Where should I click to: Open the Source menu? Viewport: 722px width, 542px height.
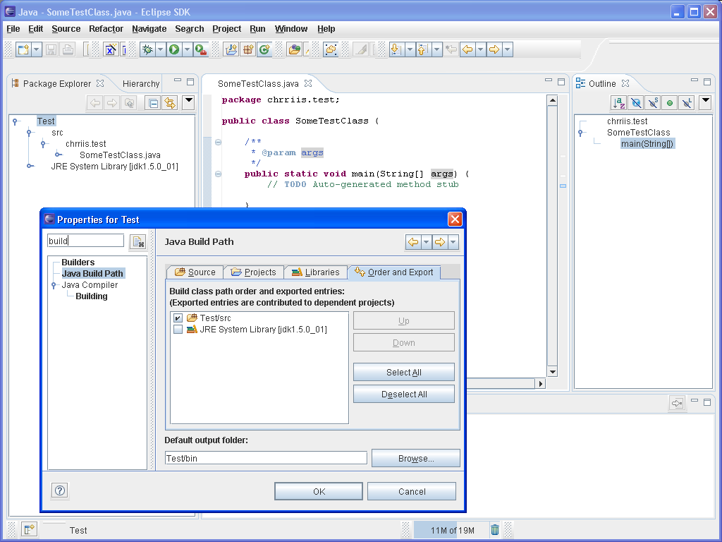66,28
